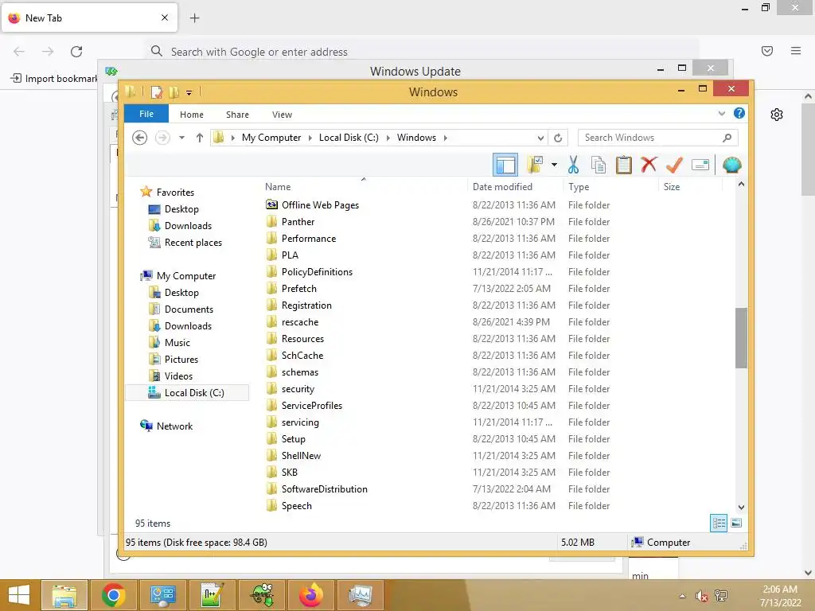Switch to Details view layout button
Viewport: 815px width, 611px height.
pyautogui.click(x=719, y=523)
